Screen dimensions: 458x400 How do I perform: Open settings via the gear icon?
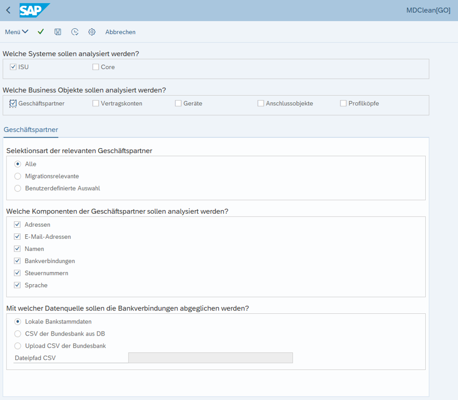coord(92,32)
